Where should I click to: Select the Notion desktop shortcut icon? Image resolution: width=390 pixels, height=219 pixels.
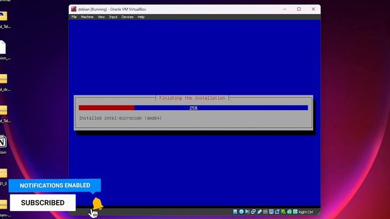[3, 142]
